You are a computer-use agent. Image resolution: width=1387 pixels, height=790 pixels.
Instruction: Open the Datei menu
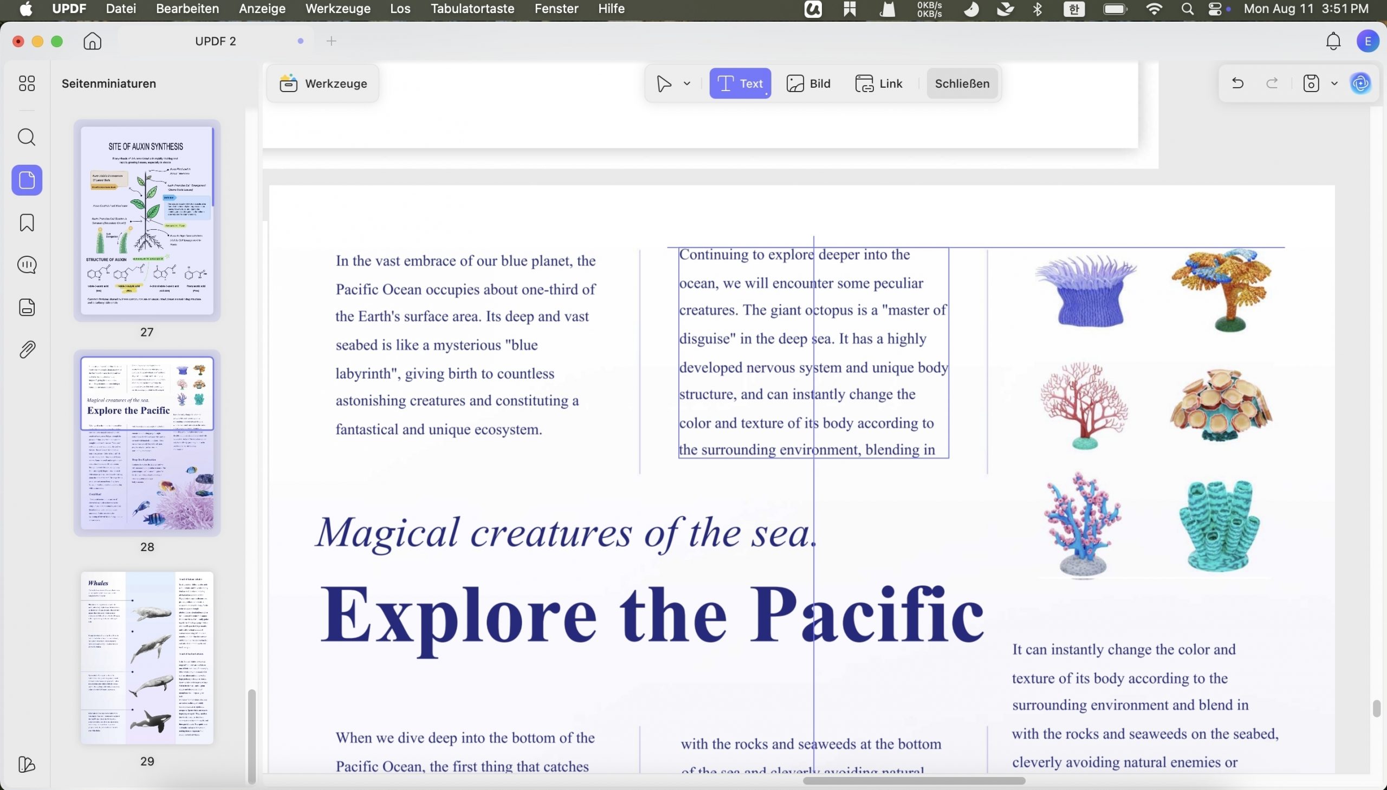(121, 9)
